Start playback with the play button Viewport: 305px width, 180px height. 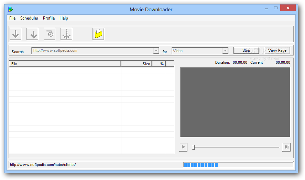tap(183, 147)
